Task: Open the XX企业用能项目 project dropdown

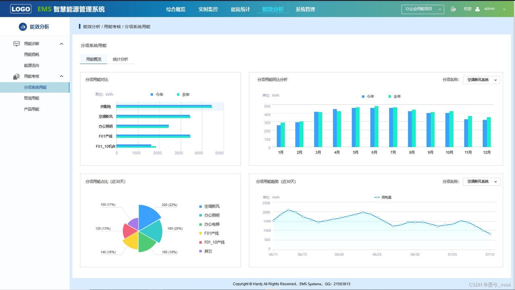Action: [422, 9]
